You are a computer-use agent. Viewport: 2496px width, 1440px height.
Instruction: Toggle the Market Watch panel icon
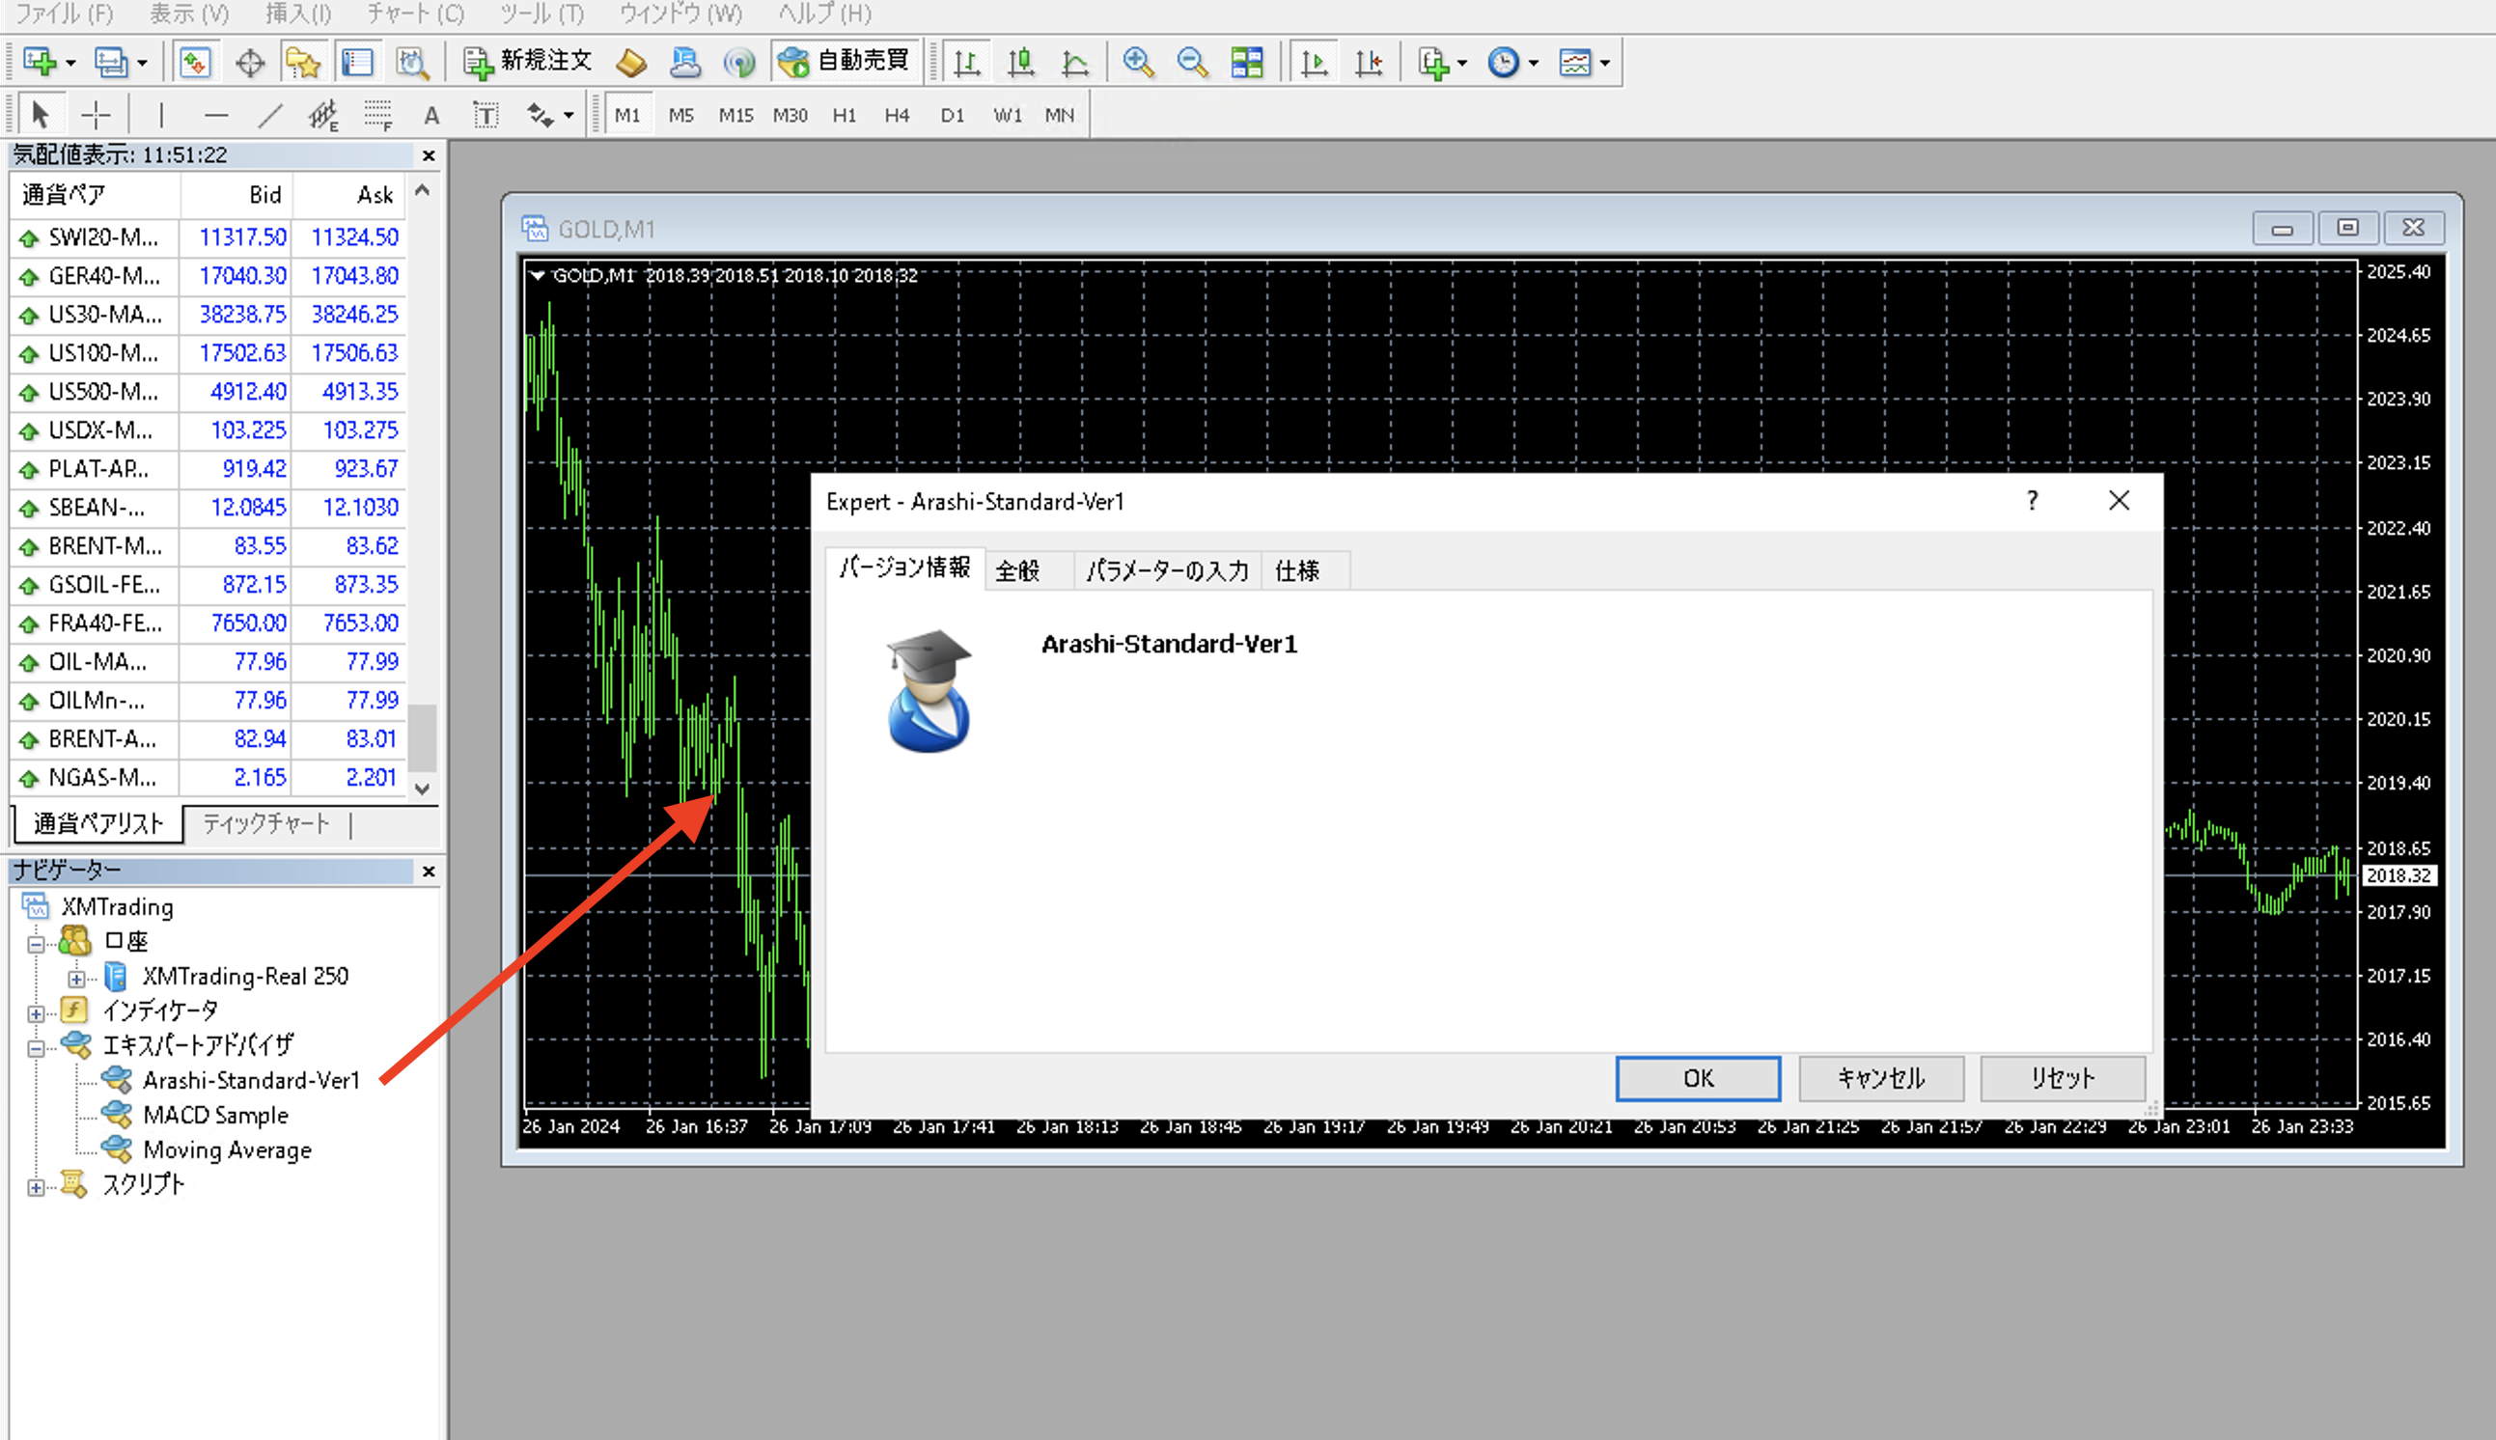point(195,63)
